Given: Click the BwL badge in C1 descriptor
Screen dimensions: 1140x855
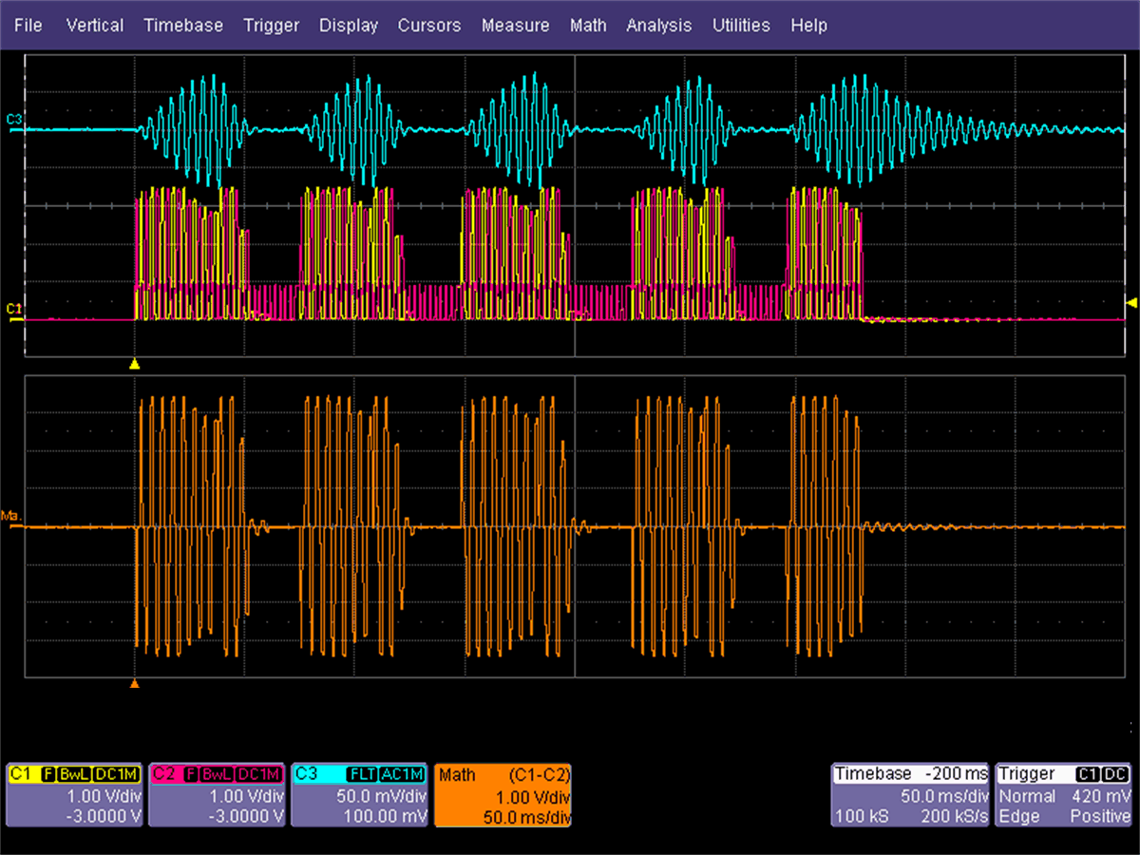Looking at the screenshot, I should 74,774.
